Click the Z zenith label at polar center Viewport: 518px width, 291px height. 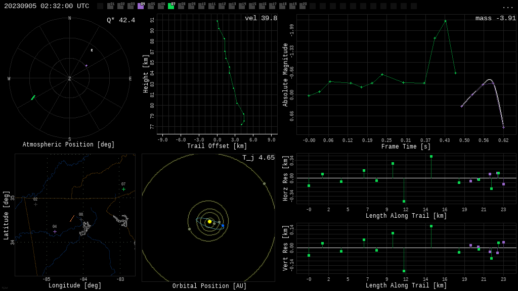69,78
